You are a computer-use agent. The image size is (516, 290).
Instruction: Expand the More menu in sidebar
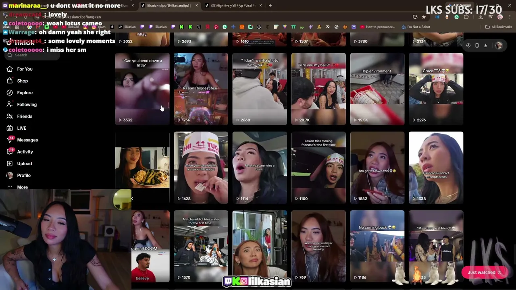(x=17, y=187)
